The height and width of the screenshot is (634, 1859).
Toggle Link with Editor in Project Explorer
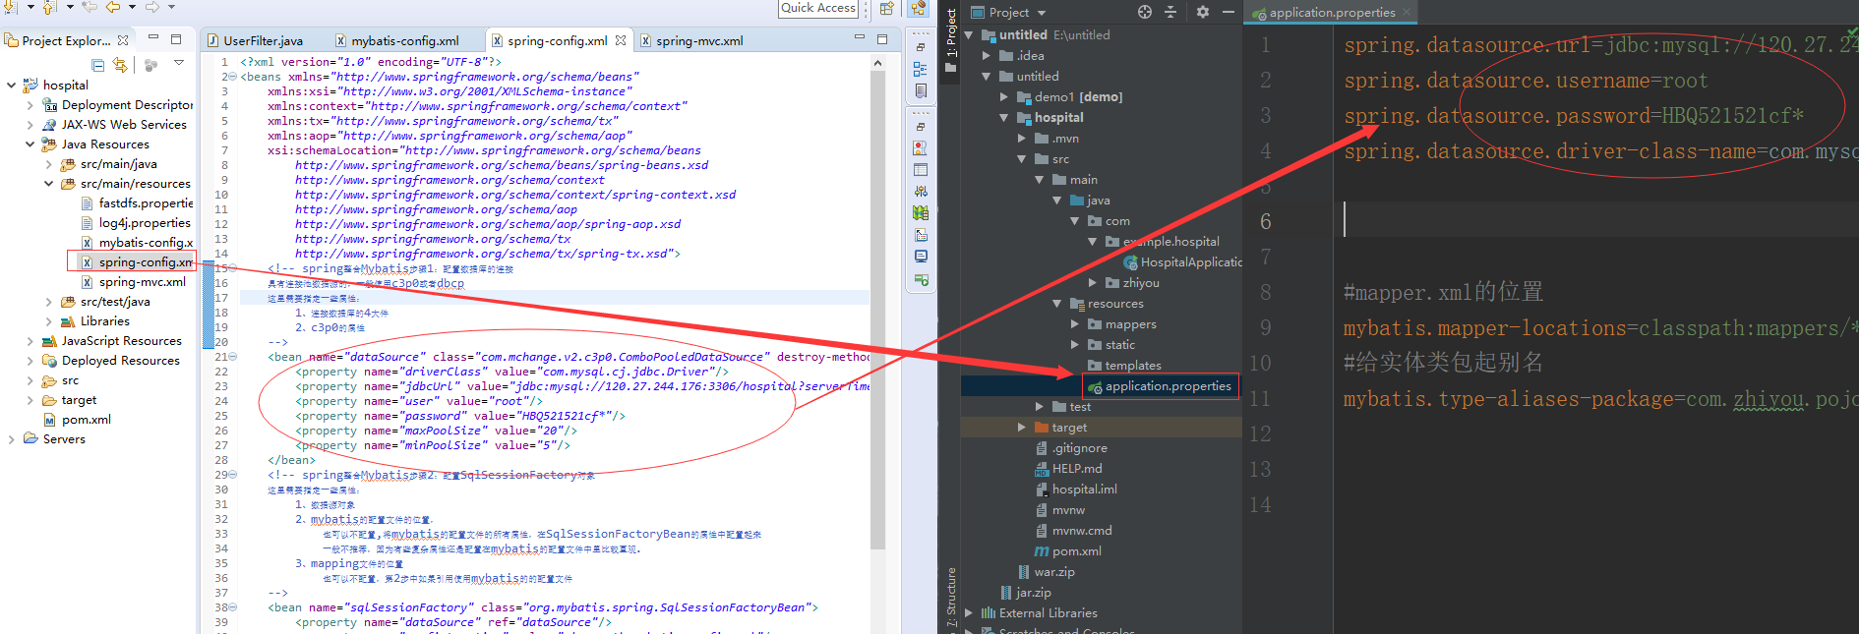[x=120, y=65]
